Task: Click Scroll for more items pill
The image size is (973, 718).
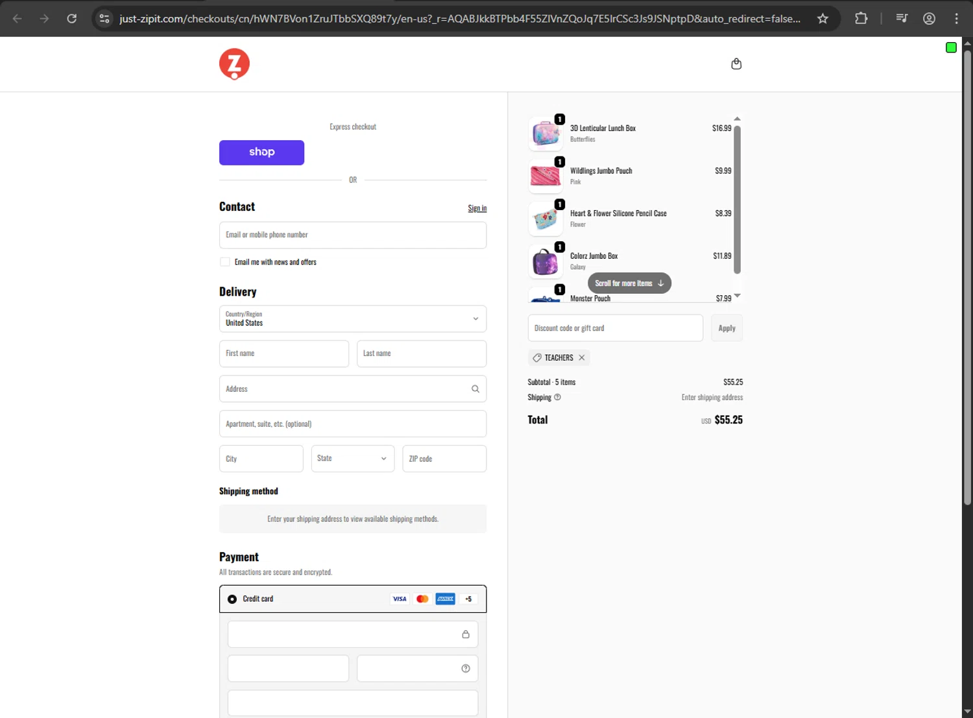Action: 629,283
